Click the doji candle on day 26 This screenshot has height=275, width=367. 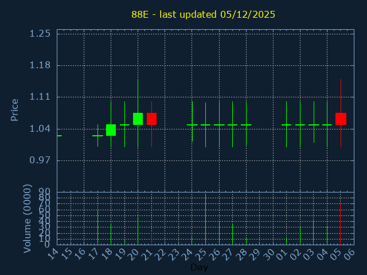[219, 125]
